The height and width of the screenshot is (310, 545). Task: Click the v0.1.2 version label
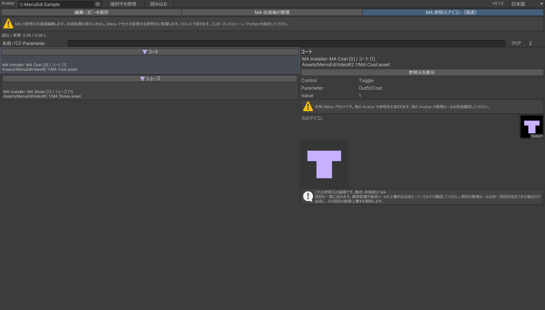(x=498, y=3)
